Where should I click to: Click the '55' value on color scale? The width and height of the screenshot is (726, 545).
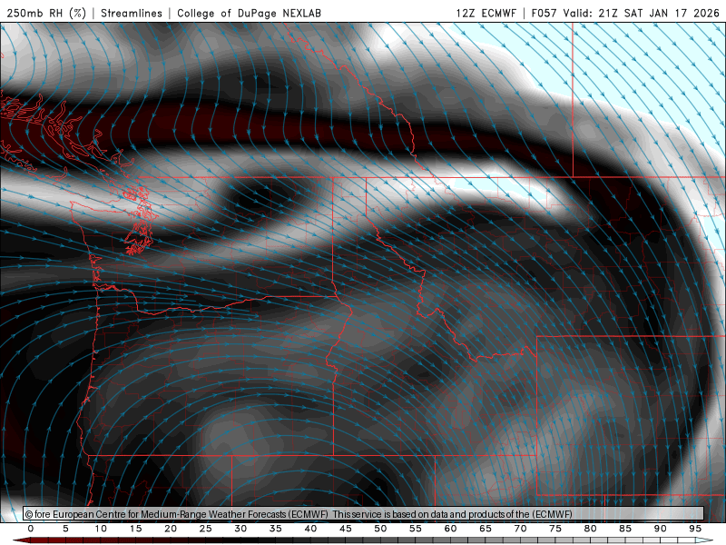click(x=416, y=529)
